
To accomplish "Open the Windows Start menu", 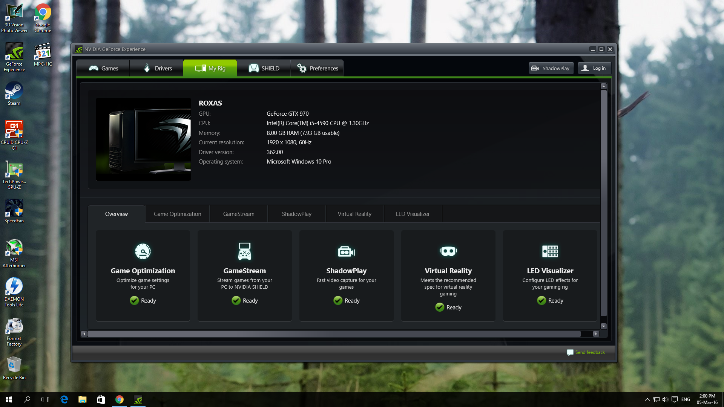I will [x=9, y=399].
